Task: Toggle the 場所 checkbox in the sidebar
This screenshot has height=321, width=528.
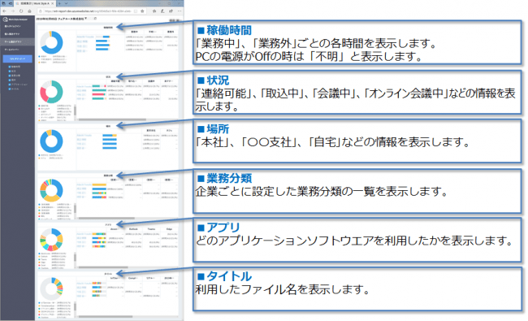Action: 10,80
